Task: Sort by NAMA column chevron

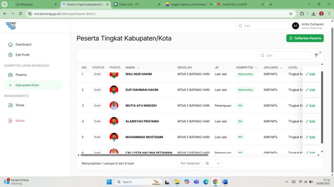Action: click(x=138, y=68)
